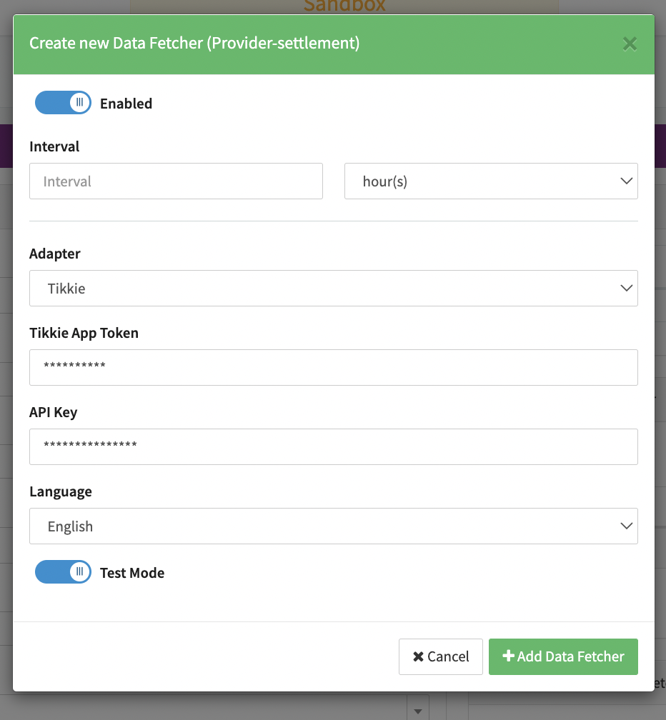The image size is (666, 720).
Task: Click the Test Mode label text
Action: (x=132, y=573)
